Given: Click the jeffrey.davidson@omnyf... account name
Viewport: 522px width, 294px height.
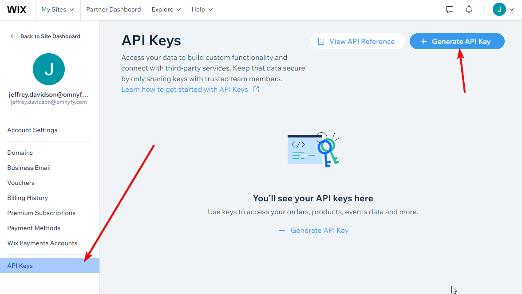Looking at the screenshot, I should pos(49,94).
